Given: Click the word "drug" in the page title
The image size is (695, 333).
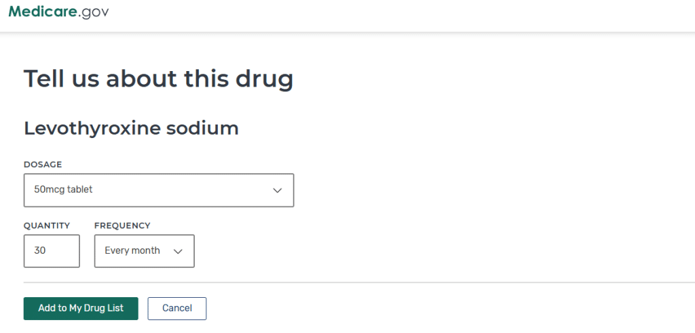Looking at the screenshot, I should pos(264,79).
